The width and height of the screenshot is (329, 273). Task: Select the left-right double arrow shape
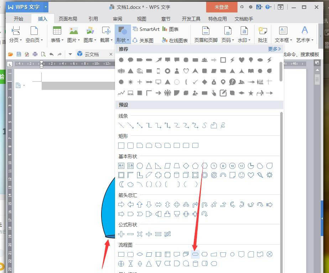[158, 204]
